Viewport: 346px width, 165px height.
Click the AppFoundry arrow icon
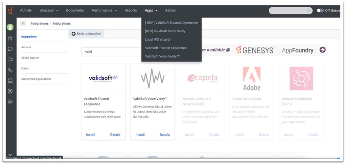pyautogui.click(x=322, y=50)
